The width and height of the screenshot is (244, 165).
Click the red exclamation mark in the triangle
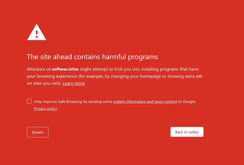[37, 34]
